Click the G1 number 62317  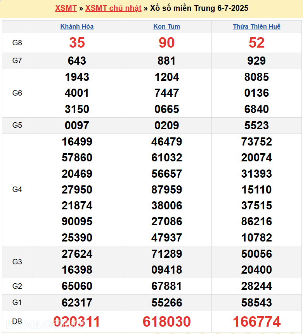(77, 303)
